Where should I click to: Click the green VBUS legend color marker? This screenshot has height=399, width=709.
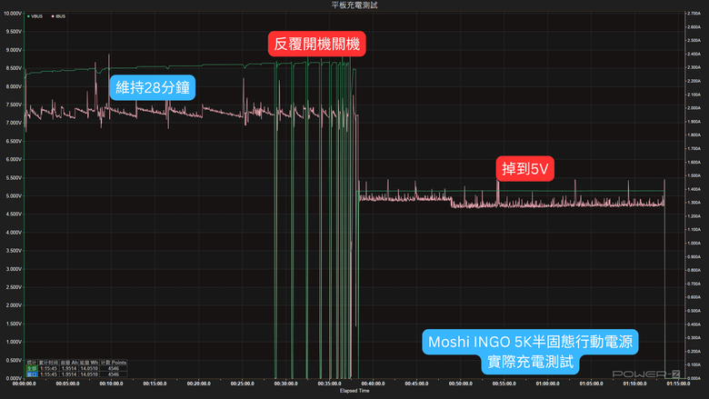point(28,16)
